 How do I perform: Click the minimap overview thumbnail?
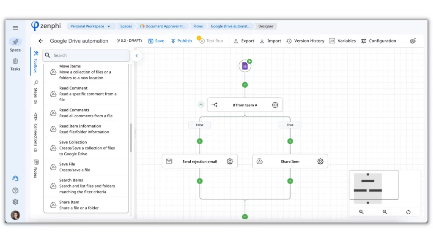374,185
